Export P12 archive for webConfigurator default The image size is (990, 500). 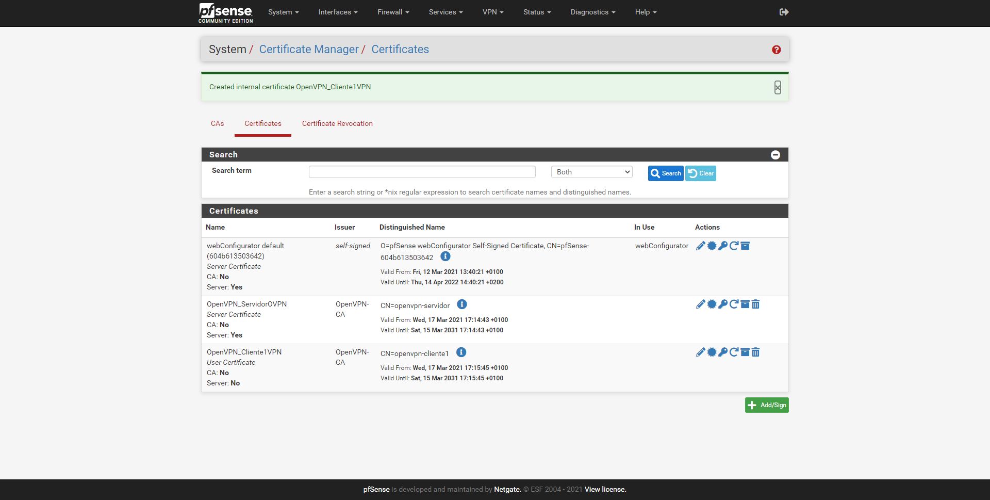745,246
